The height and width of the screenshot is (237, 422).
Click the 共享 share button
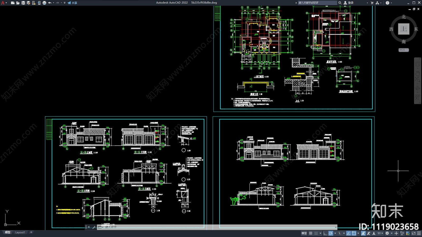pos(72,3)
